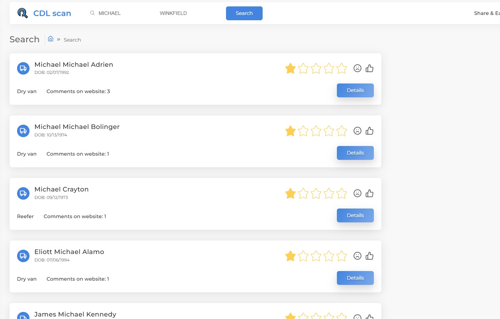Click truck icon beside Michael Michael Adrien
Screen dimensions: 500x319
click(x=23, y=68)
